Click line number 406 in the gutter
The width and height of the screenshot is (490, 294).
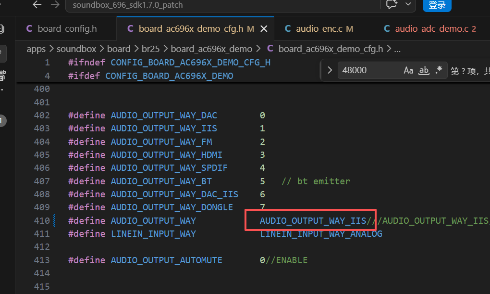coord(42,168)
